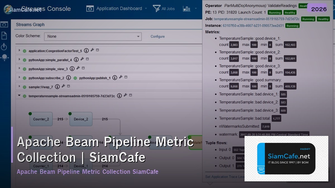Image resolution: width=335 pixels, height=188 pixels.
Task: Open the log document icon in left sidebar
Action: [4, 36]
